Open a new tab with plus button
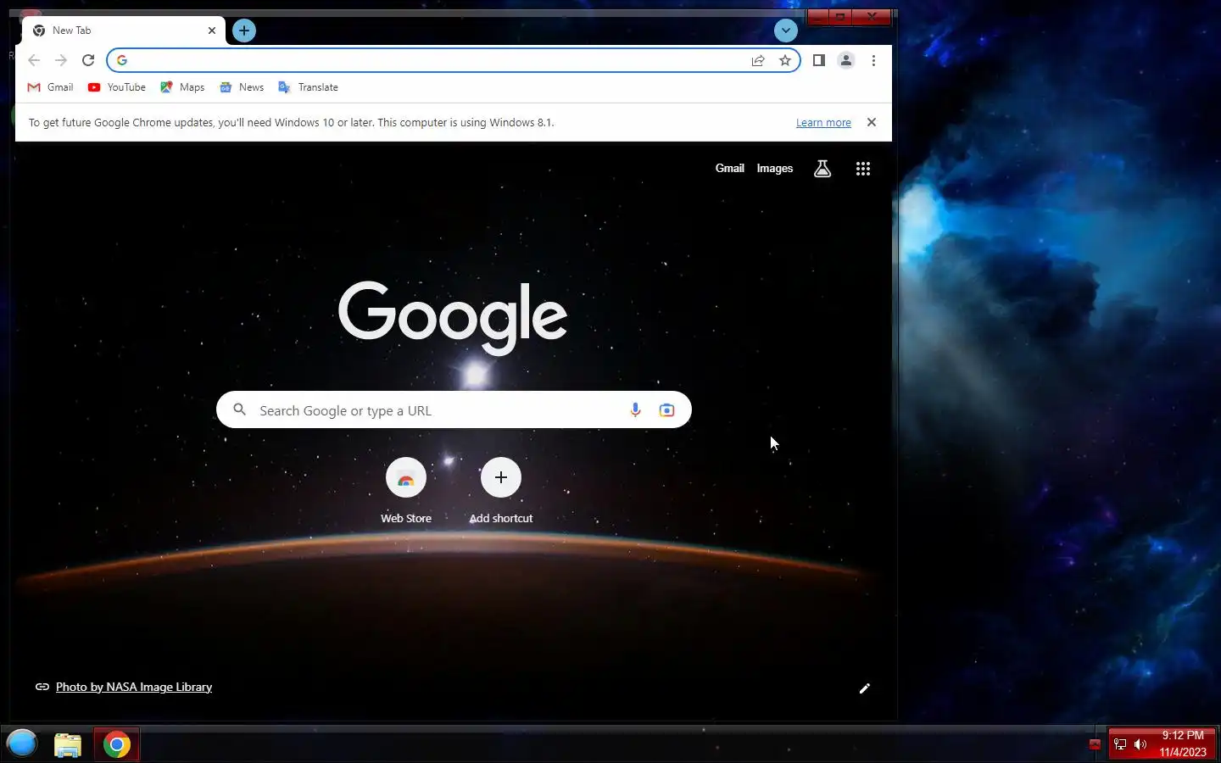Image resolution: width=1221 pixels, height=763 pixels. [244, 31]
